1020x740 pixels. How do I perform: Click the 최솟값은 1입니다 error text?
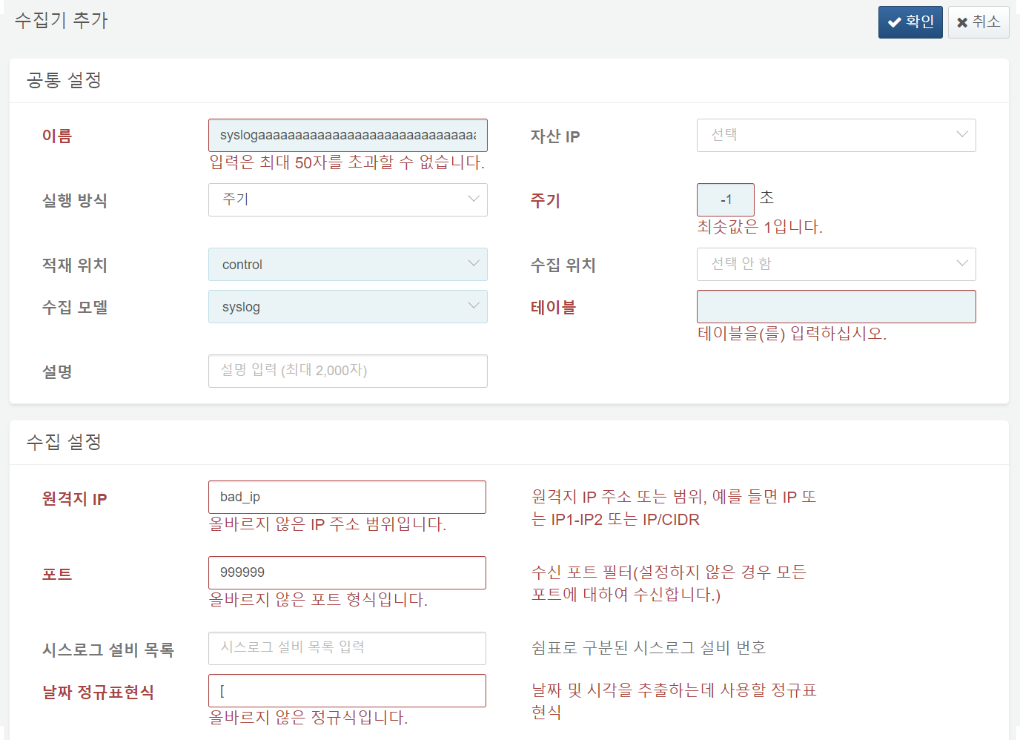pyautogui.click(x=760, y=227)
